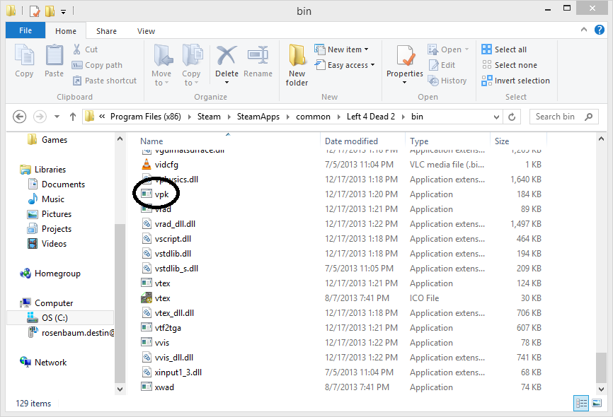Open the Easy access dropdown

[345, 65]
